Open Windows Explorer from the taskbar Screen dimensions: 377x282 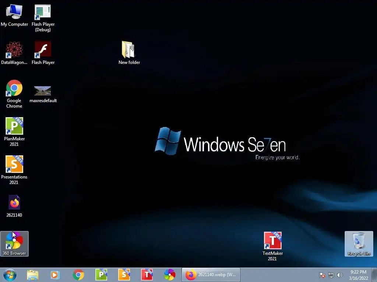[33, 275]
